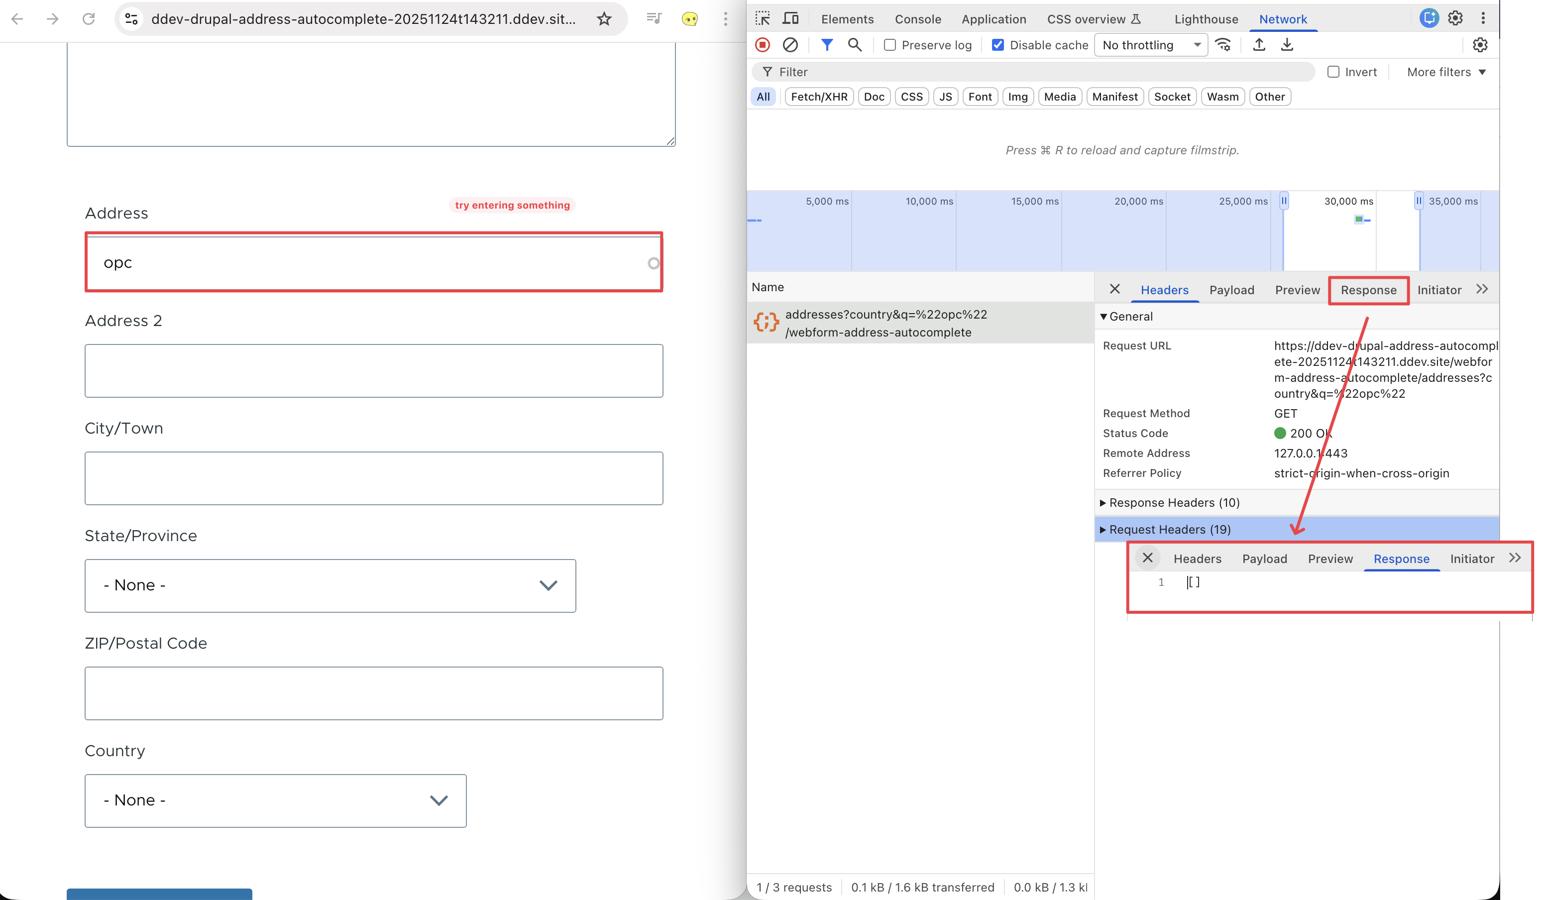Open the State/Province dropdown

click(x=330, y=585)
